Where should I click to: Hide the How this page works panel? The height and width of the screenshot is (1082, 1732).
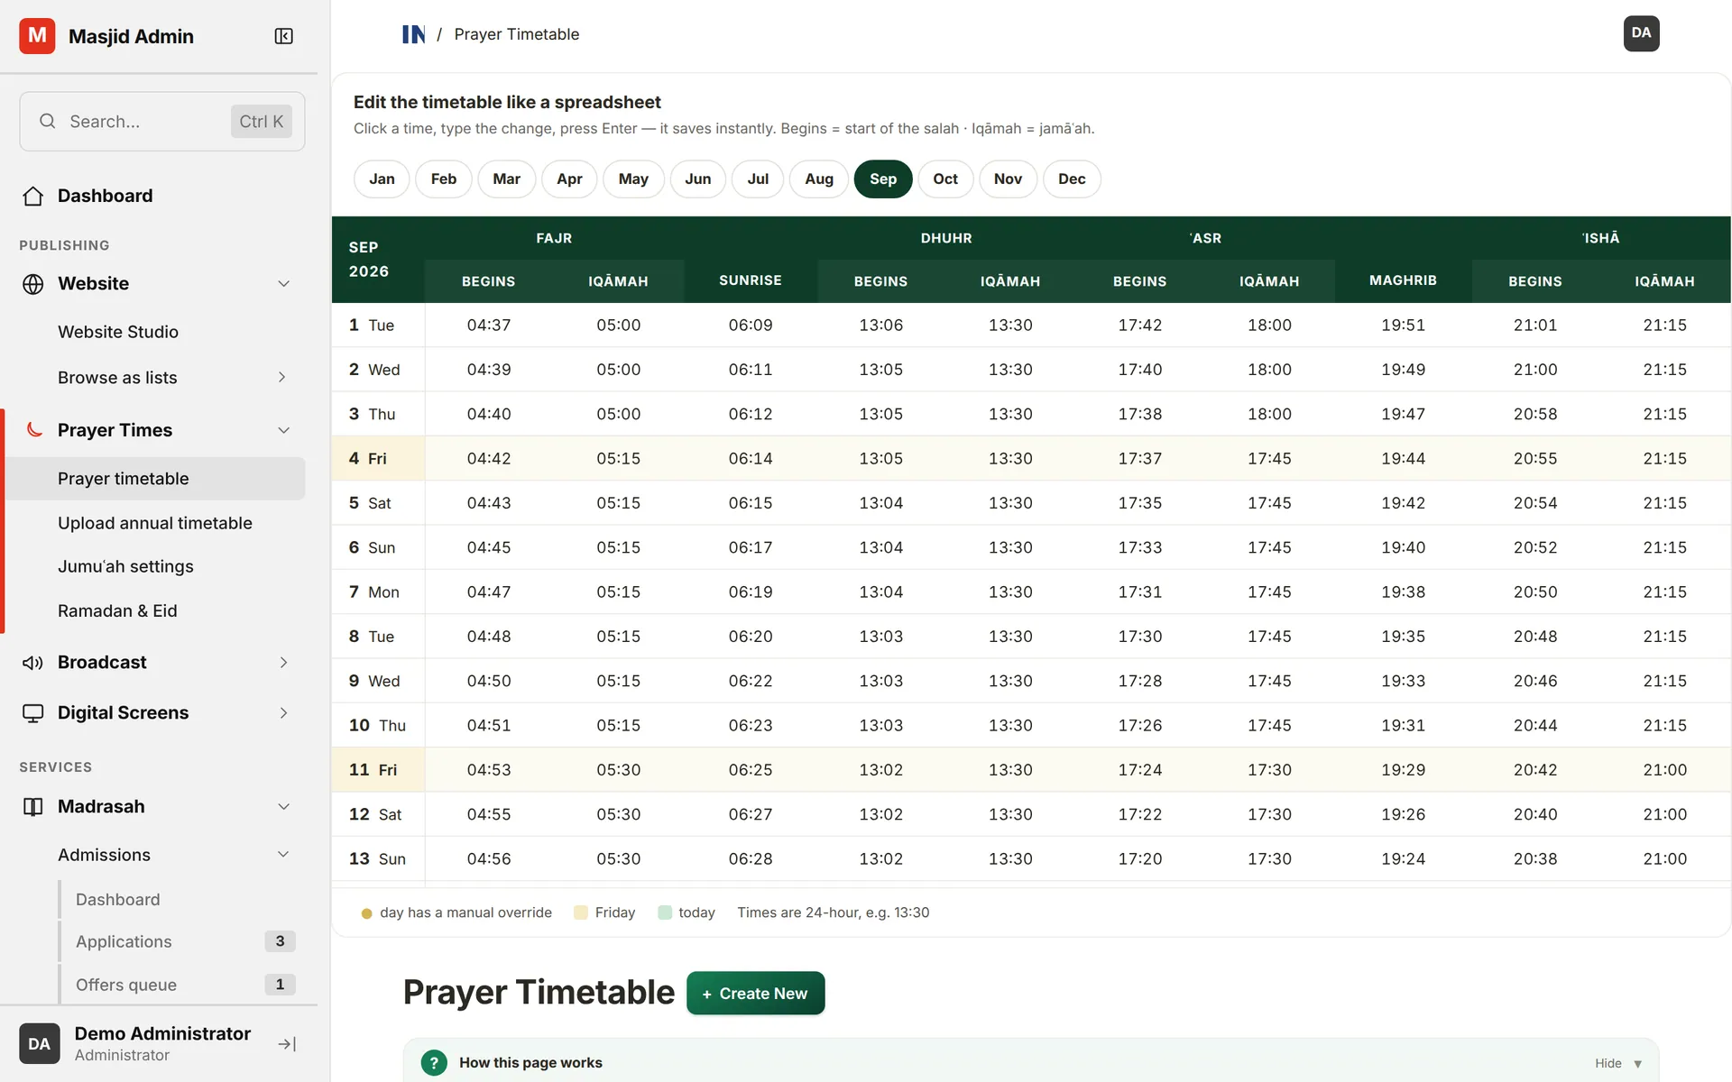tap(1618, 1063)
